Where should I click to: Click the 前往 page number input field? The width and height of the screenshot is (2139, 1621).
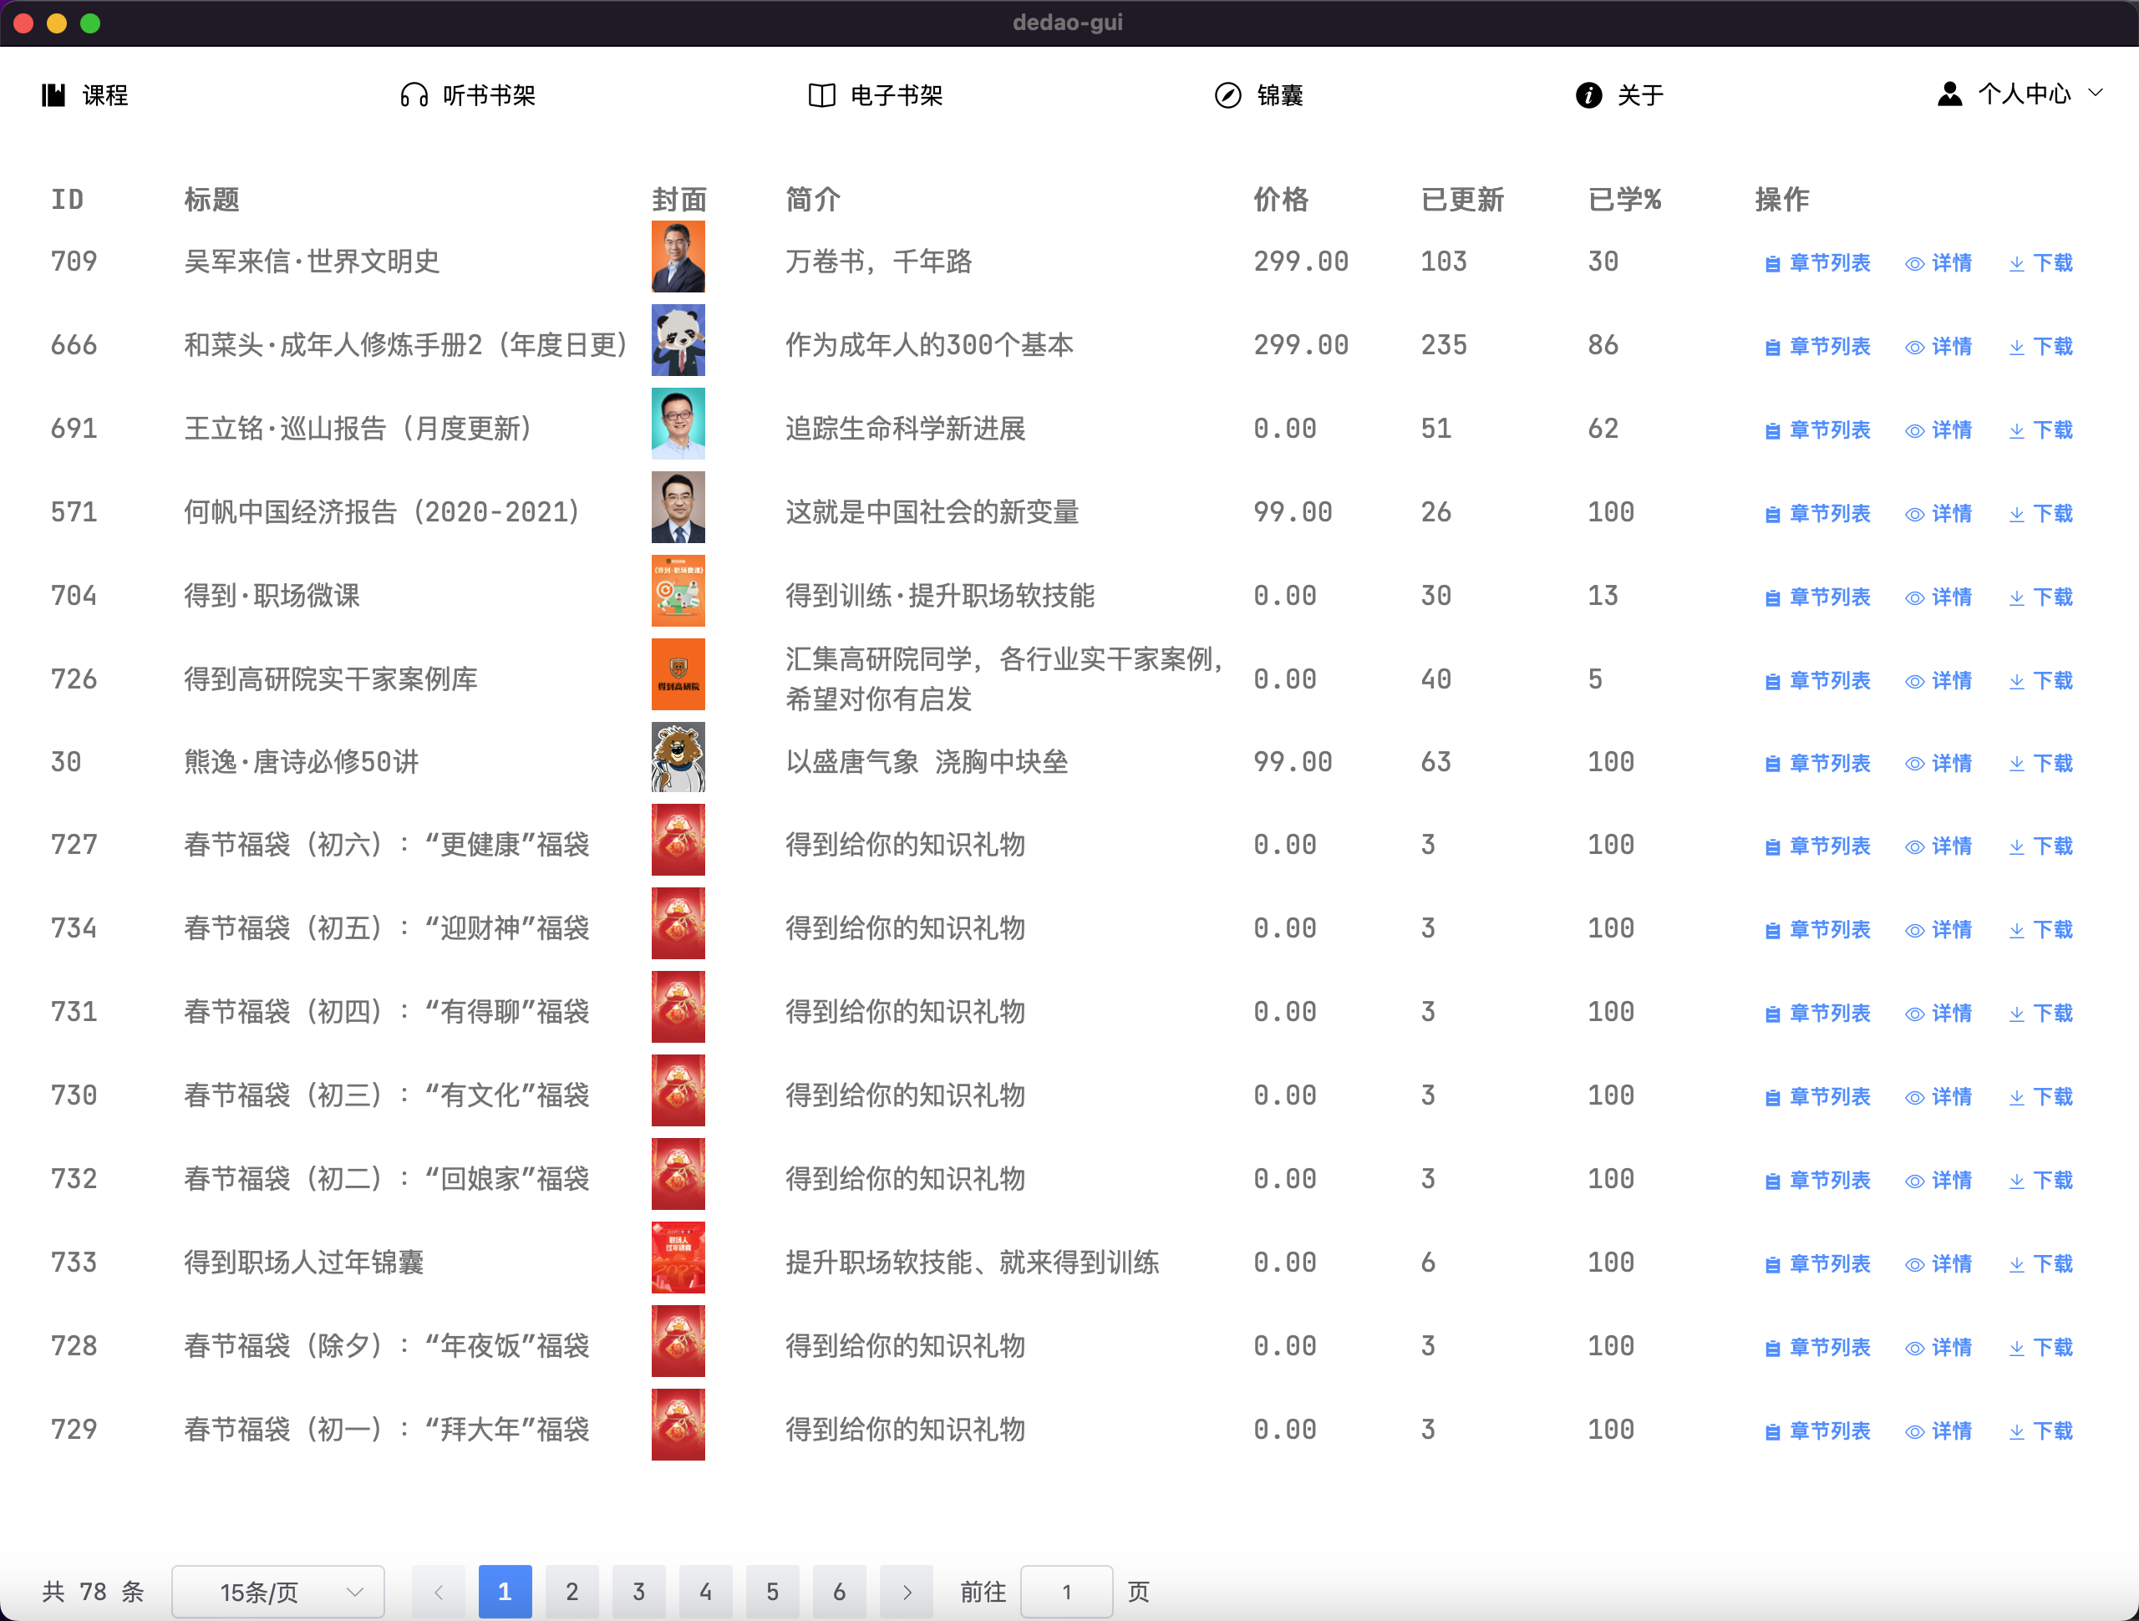coord(1065,1591)
